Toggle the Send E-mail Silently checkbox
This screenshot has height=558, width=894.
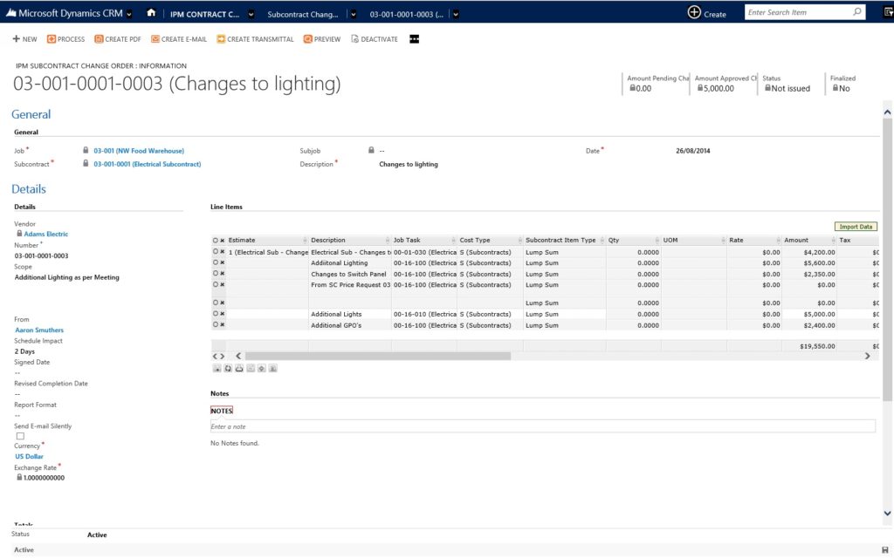pos(21,436)
